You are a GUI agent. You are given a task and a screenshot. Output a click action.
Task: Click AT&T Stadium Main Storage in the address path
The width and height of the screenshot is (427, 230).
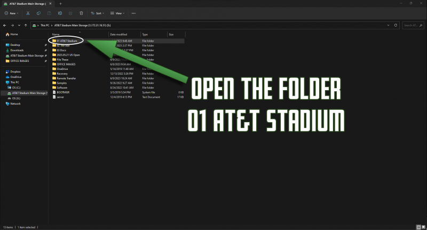click(x=82, y=25)
